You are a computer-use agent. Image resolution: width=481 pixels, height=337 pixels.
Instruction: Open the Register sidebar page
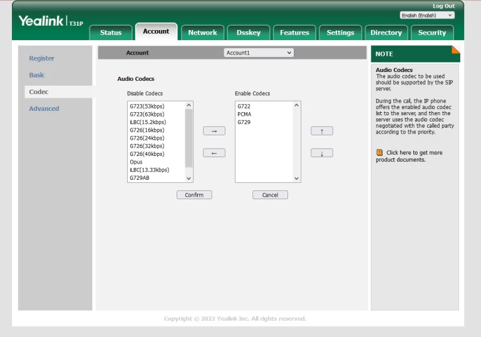41,58
